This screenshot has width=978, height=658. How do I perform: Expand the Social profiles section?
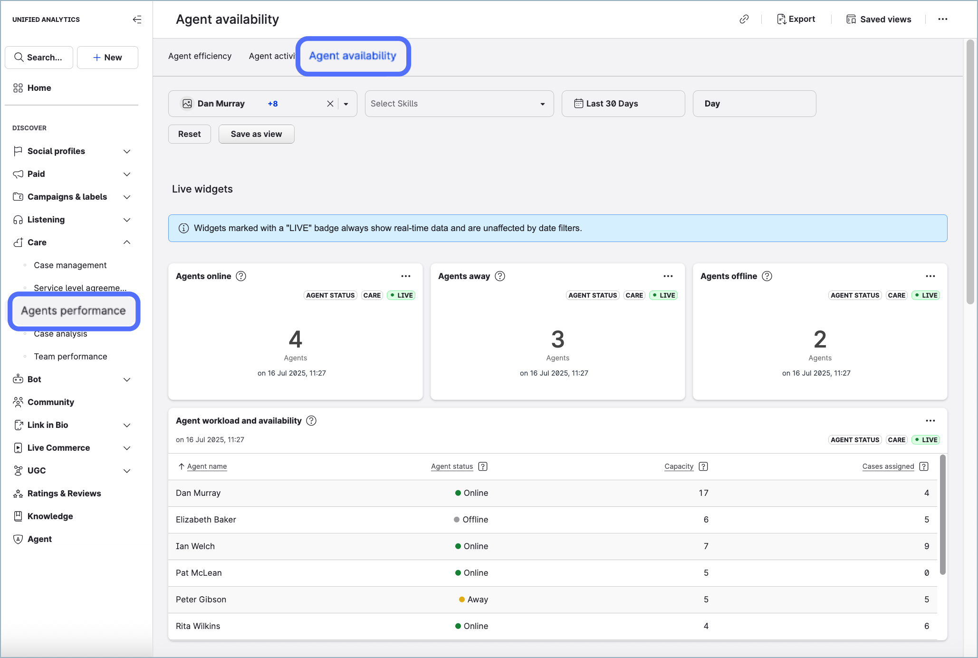point(126,151)
